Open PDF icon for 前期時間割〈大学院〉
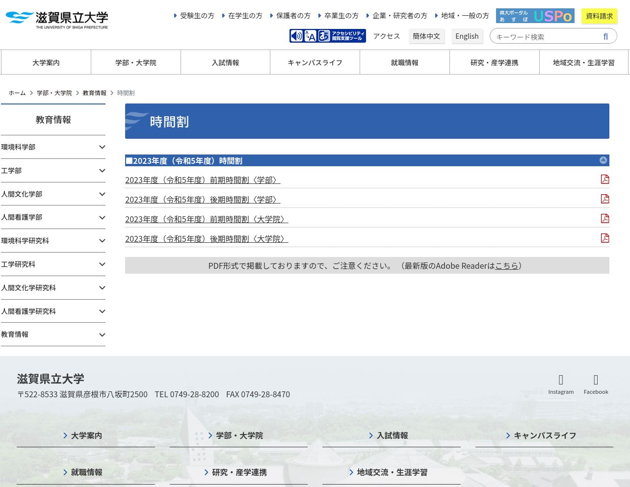 pos(605,218)
